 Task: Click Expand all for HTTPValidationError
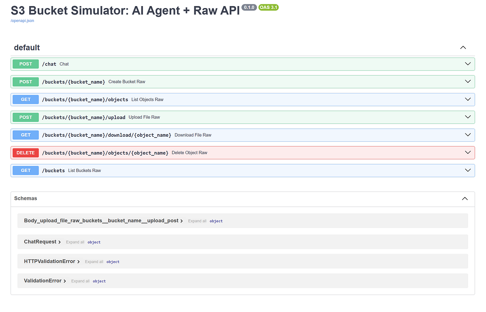tap(94, 262)
